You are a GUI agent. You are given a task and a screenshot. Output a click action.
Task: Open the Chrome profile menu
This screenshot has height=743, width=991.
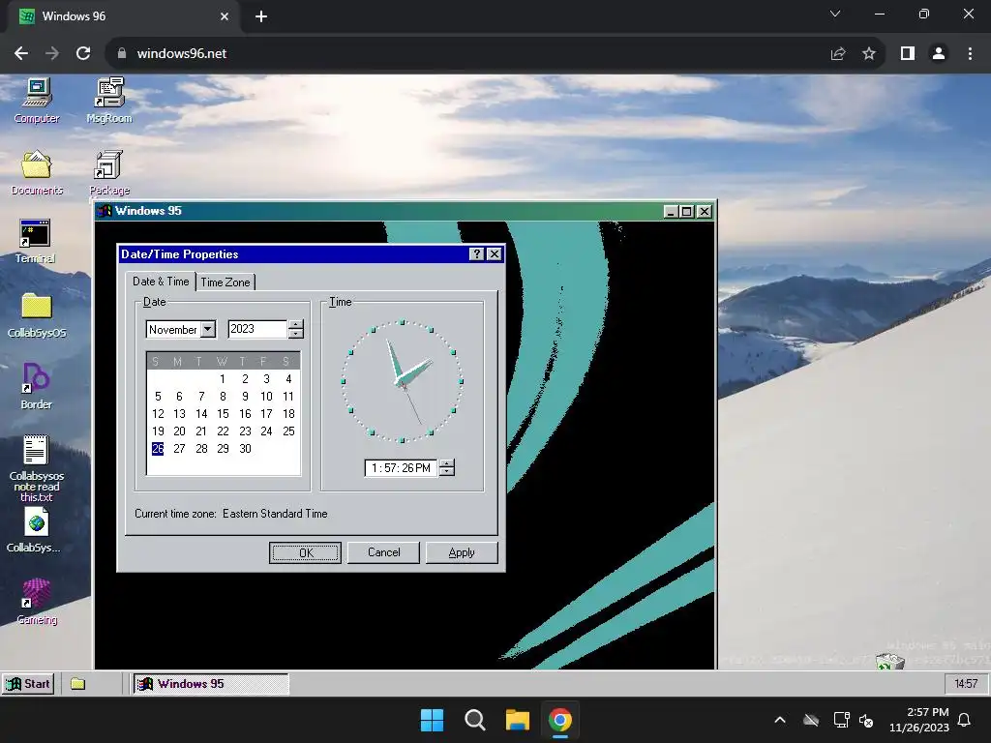[x=939, y=54]
